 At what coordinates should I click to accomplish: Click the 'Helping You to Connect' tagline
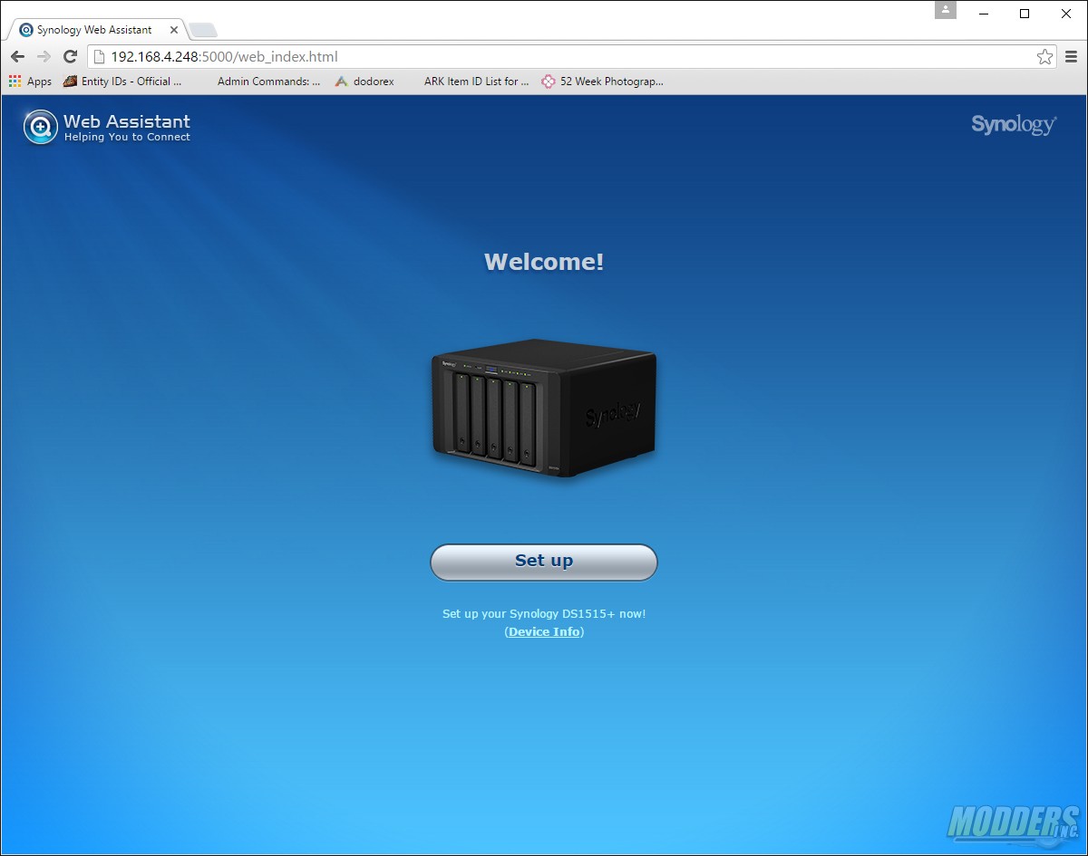[127, 138]
